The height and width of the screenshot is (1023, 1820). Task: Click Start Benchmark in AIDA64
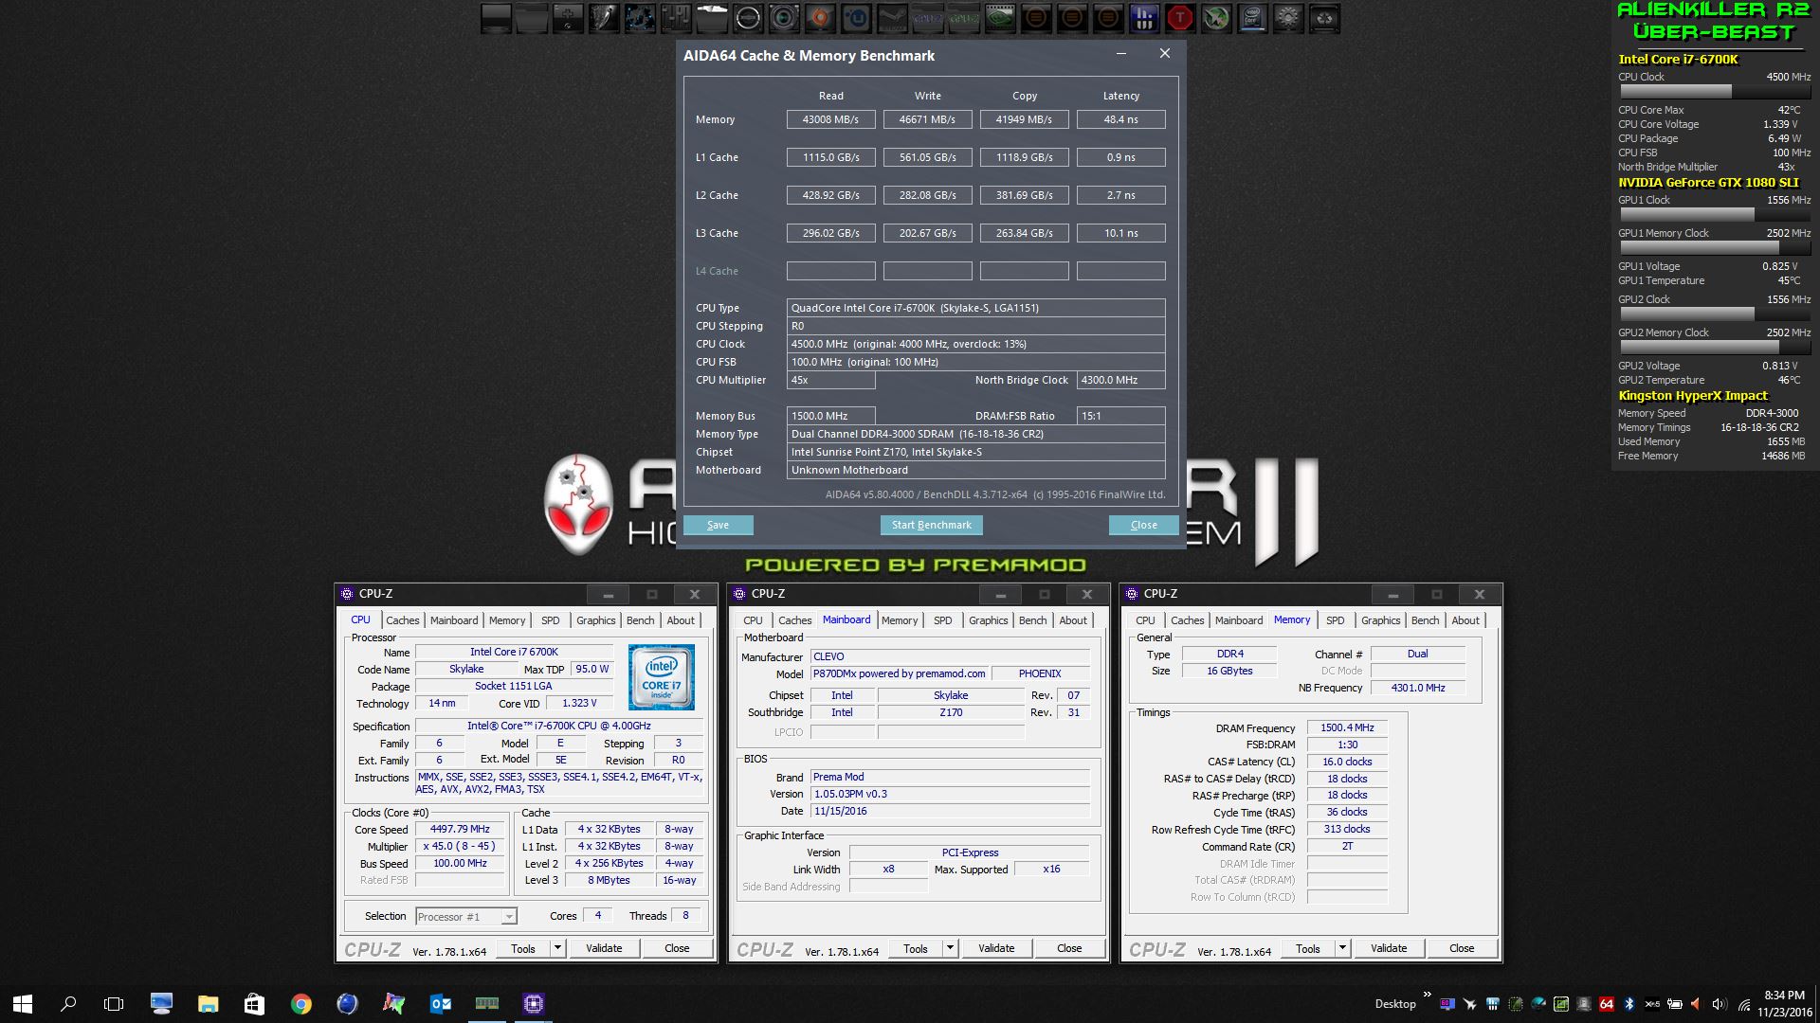(931, 525)
